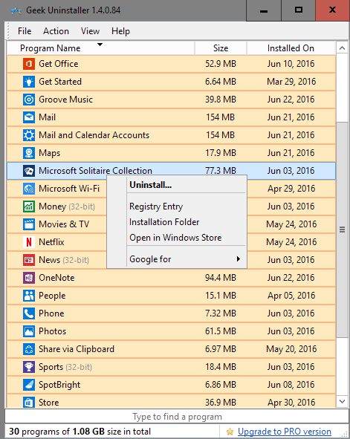Select the SpotBright row name
Screen dimensions: 350x439
click(59, 385)
